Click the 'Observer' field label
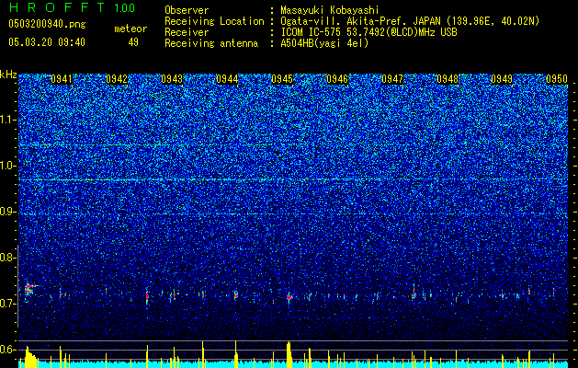 tap(187, 10)
